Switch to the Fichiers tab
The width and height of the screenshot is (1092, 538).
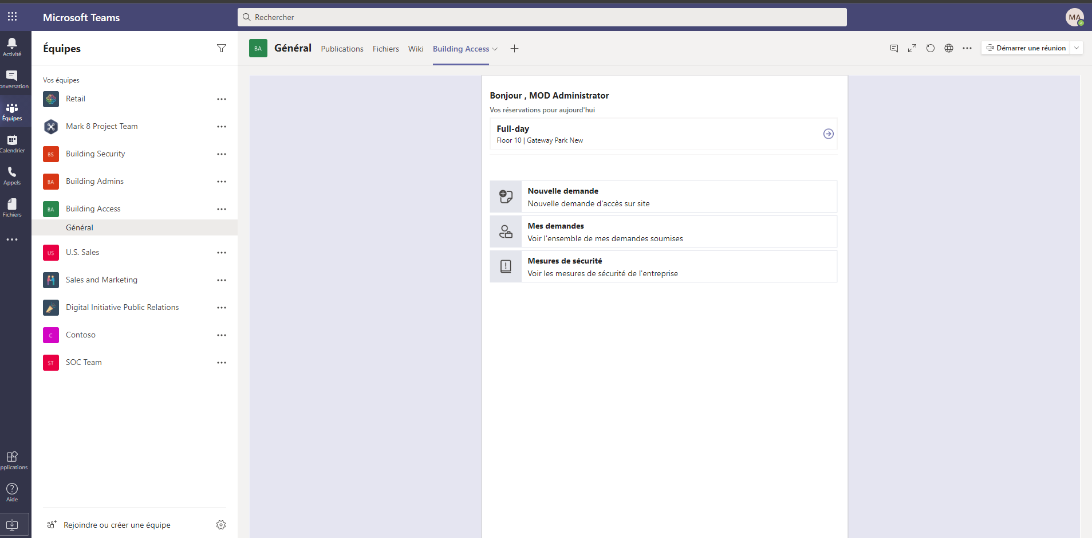click(386, 49)
